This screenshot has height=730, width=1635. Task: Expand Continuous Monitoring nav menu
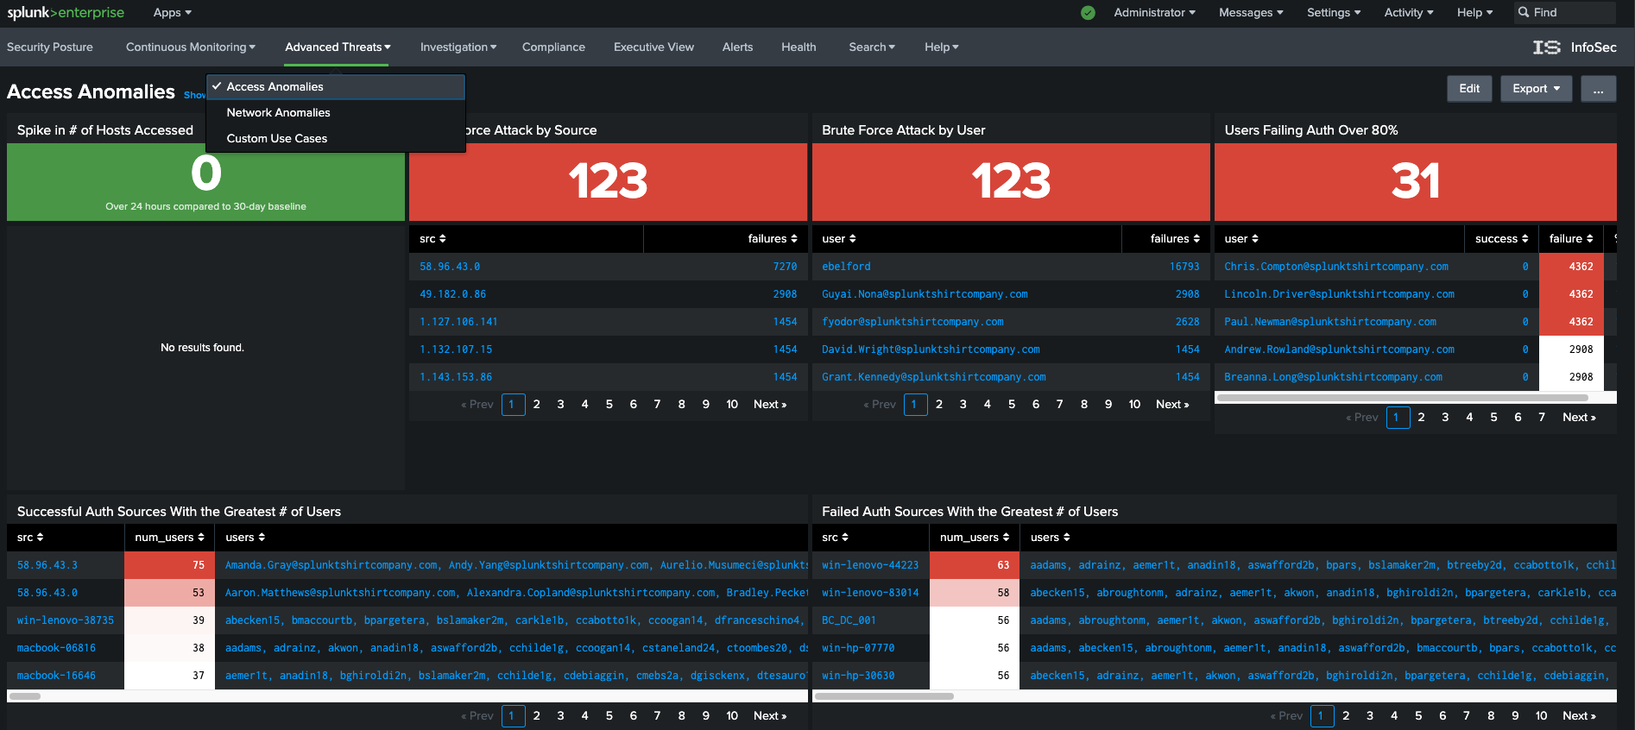[191, 47]
